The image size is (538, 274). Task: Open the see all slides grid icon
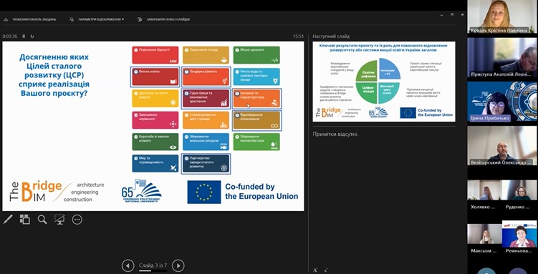[x=24, y=219]
